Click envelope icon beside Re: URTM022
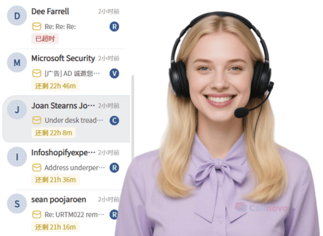The image size is (323, 236). 37,214
